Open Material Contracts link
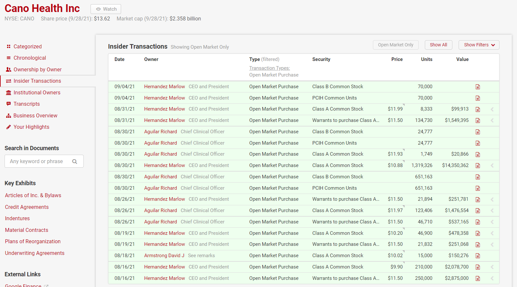 pos(27,230)
